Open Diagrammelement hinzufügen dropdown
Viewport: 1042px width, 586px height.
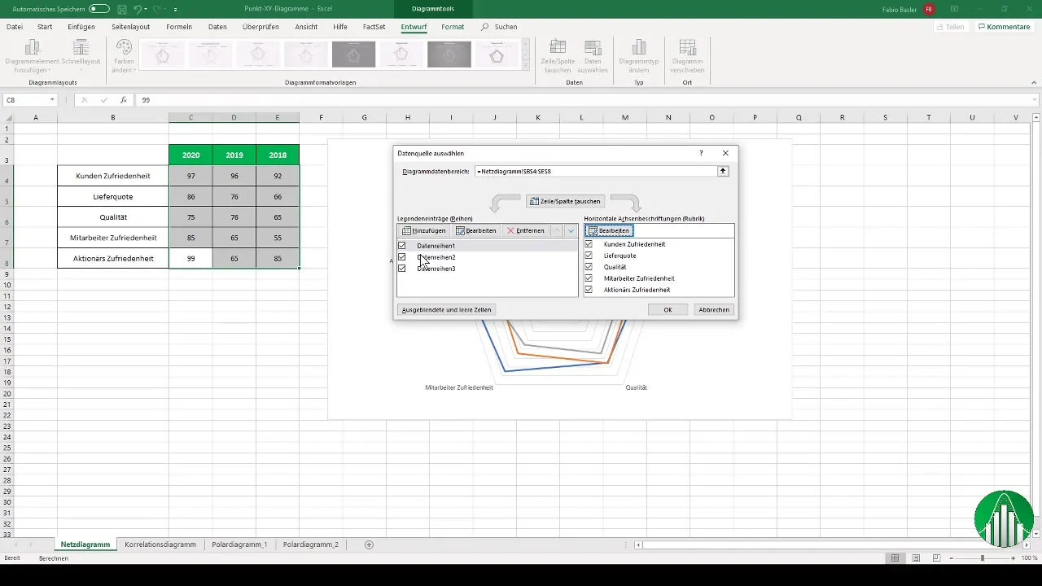tap(33, 56)
